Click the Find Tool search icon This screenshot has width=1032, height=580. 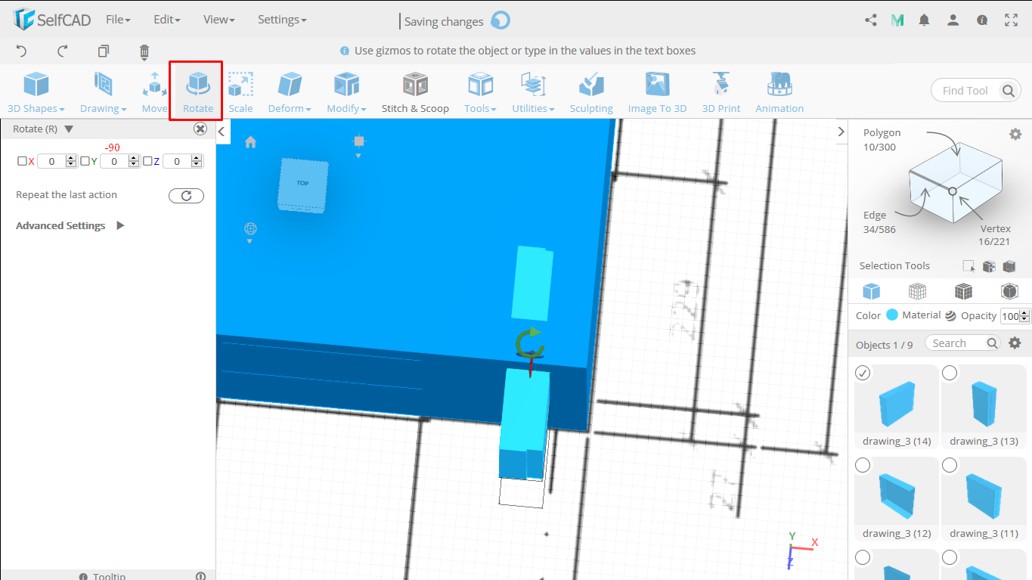pos(1009,91)
